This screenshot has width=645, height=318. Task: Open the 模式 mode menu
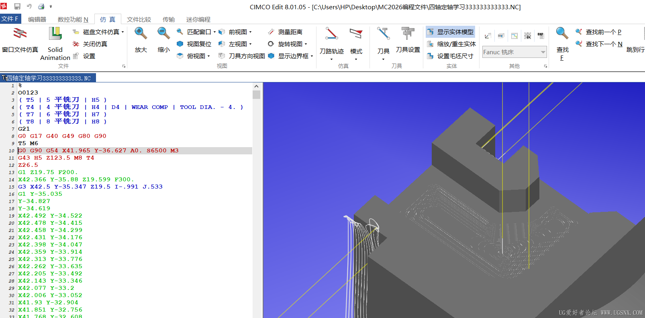tap(356, 43)
